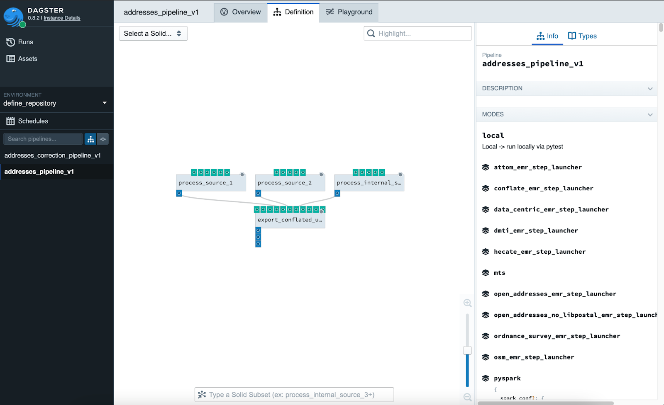The height and width of the screenshot is (405, 664).
Task: Click the horizontal scrollbar of the info panel
Action: [x=545, y=403]
